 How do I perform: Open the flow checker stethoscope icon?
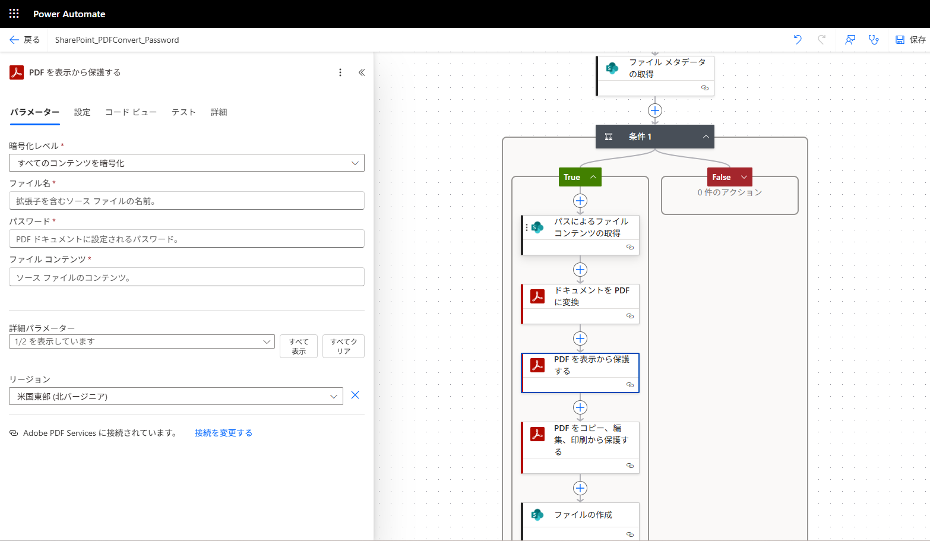point(874,40)
